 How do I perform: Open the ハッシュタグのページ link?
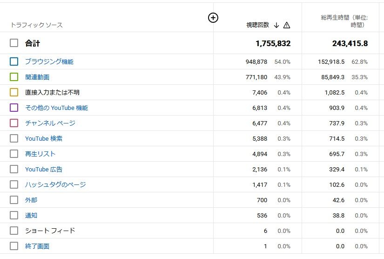pos(55,184)
